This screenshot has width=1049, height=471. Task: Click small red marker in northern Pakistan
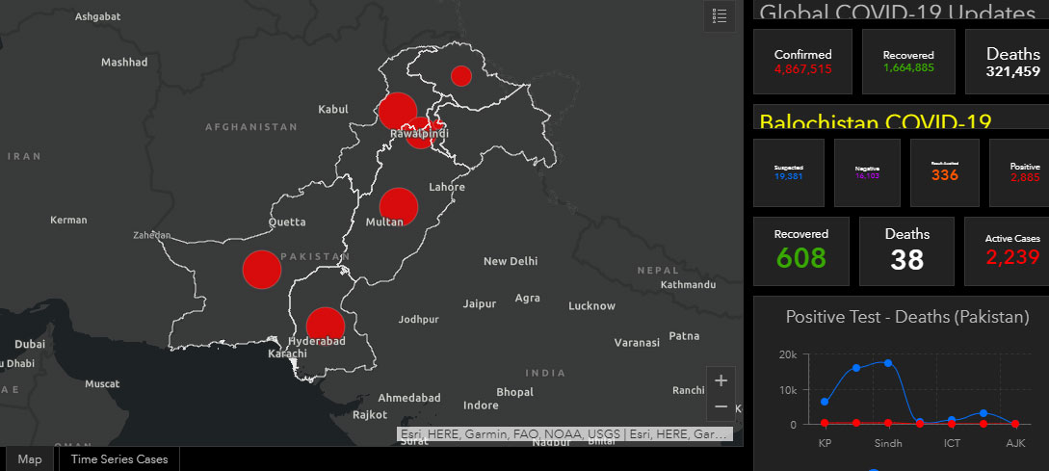461,76
